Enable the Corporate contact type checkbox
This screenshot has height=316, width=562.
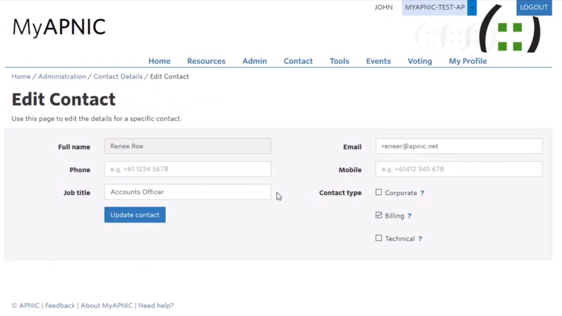point(378,192)
